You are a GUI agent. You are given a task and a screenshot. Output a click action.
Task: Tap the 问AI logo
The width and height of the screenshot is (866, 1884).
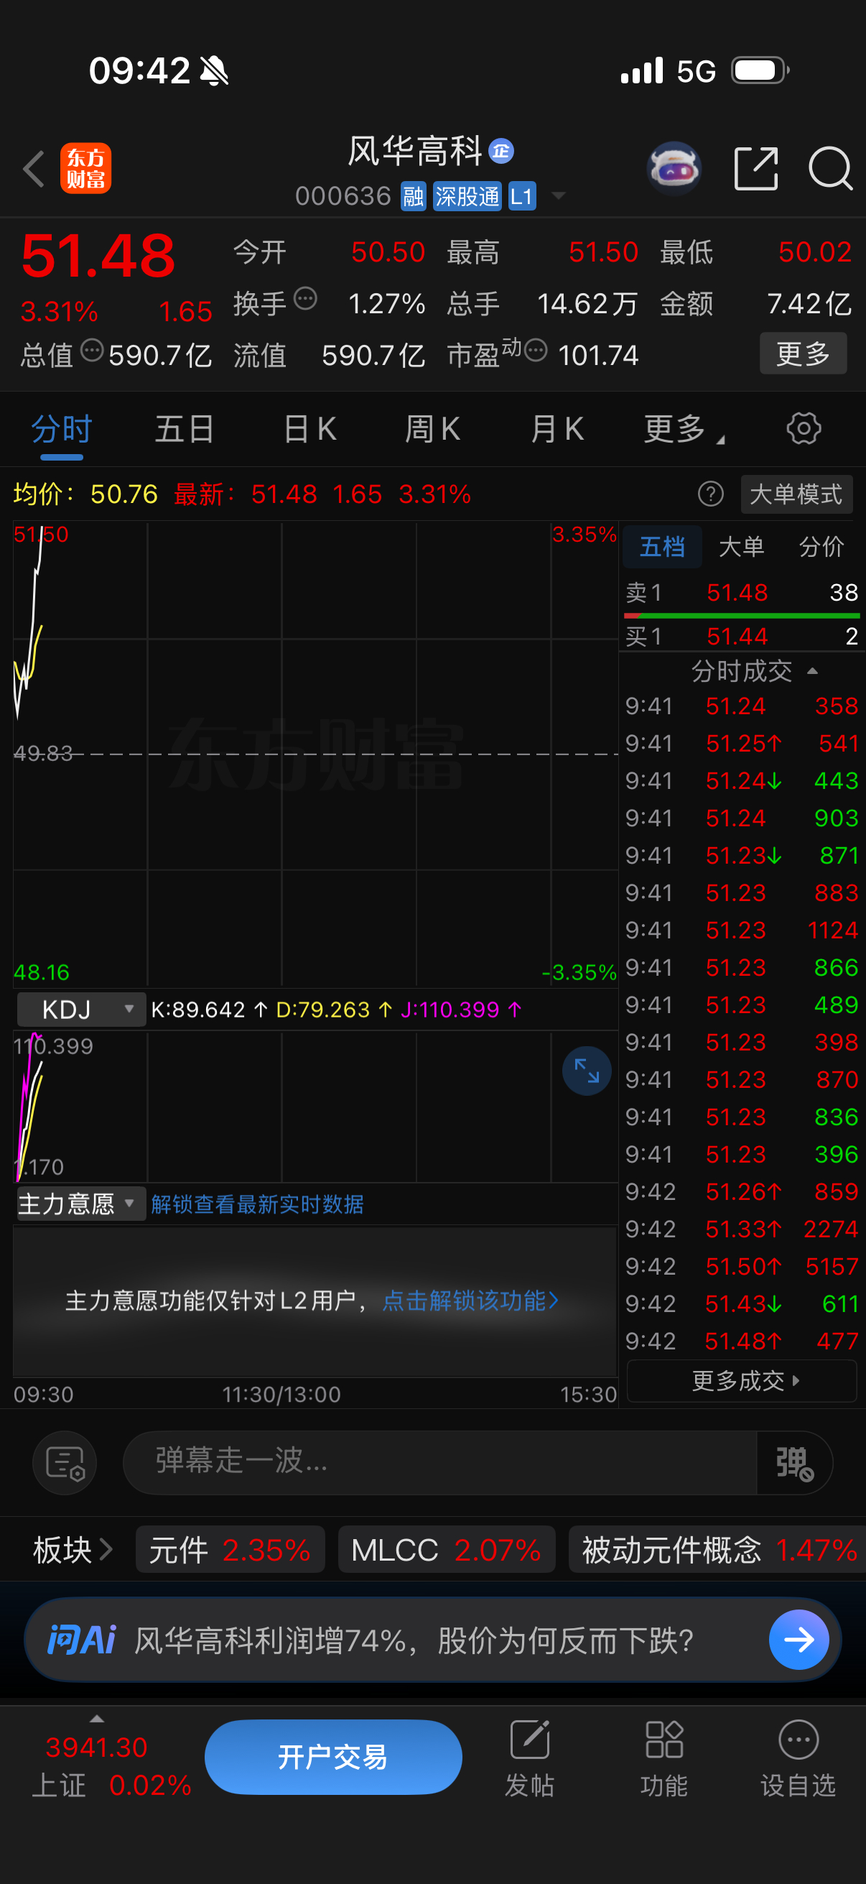[82, 1640]
